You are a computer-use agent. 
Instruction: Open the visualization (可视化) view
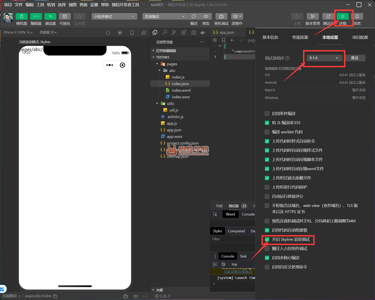tap(65, 16)
